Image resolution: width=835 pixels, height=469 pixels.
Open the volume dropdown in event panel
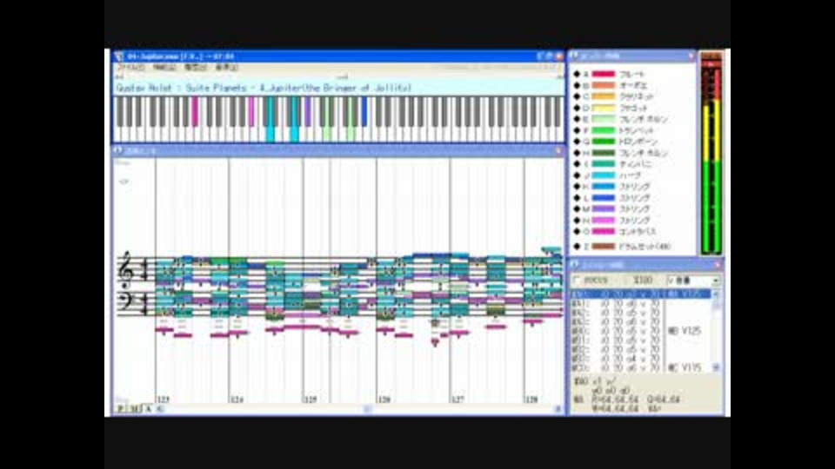pos(715,280)
